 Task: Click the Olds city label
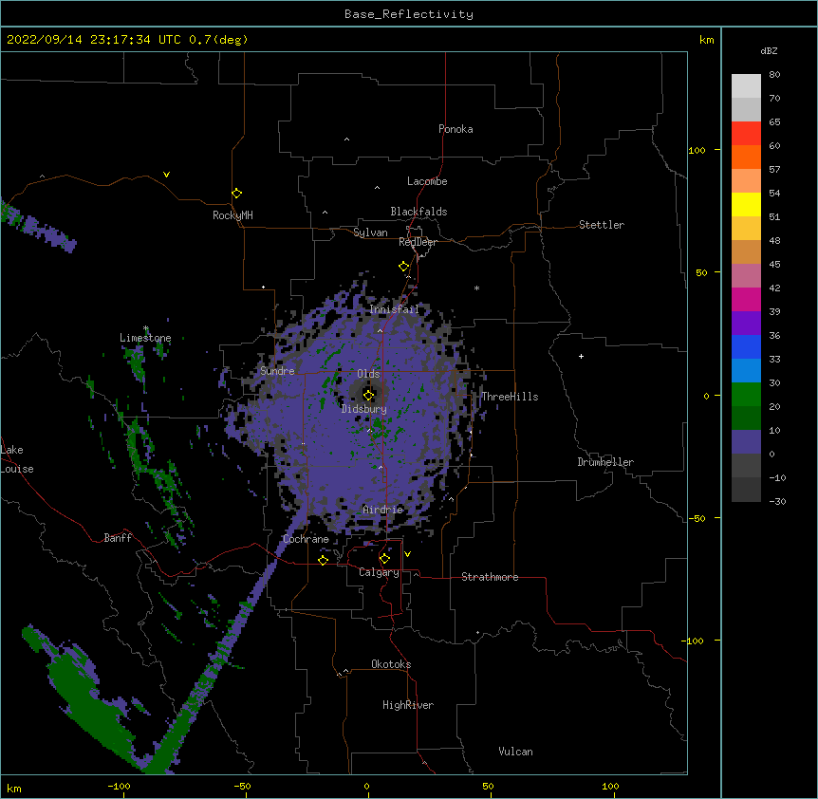[x=368, y=374]
